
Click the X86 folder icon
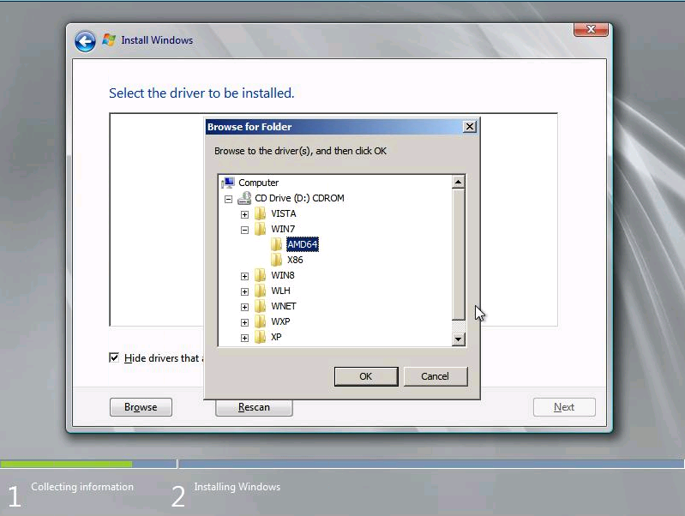(277, 260)
